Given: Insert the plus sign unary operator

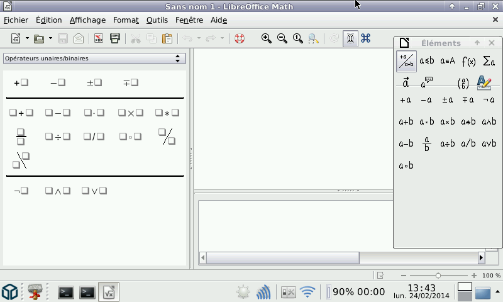Looking at the screenshot, I should (21, 83).
